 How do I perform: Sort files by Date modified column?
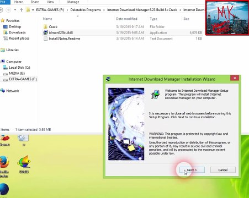click(126, 19)
